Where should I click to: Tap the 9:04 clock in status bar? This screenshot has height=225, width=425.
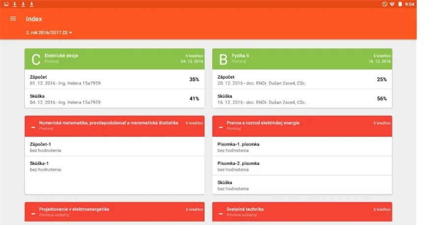410,4
